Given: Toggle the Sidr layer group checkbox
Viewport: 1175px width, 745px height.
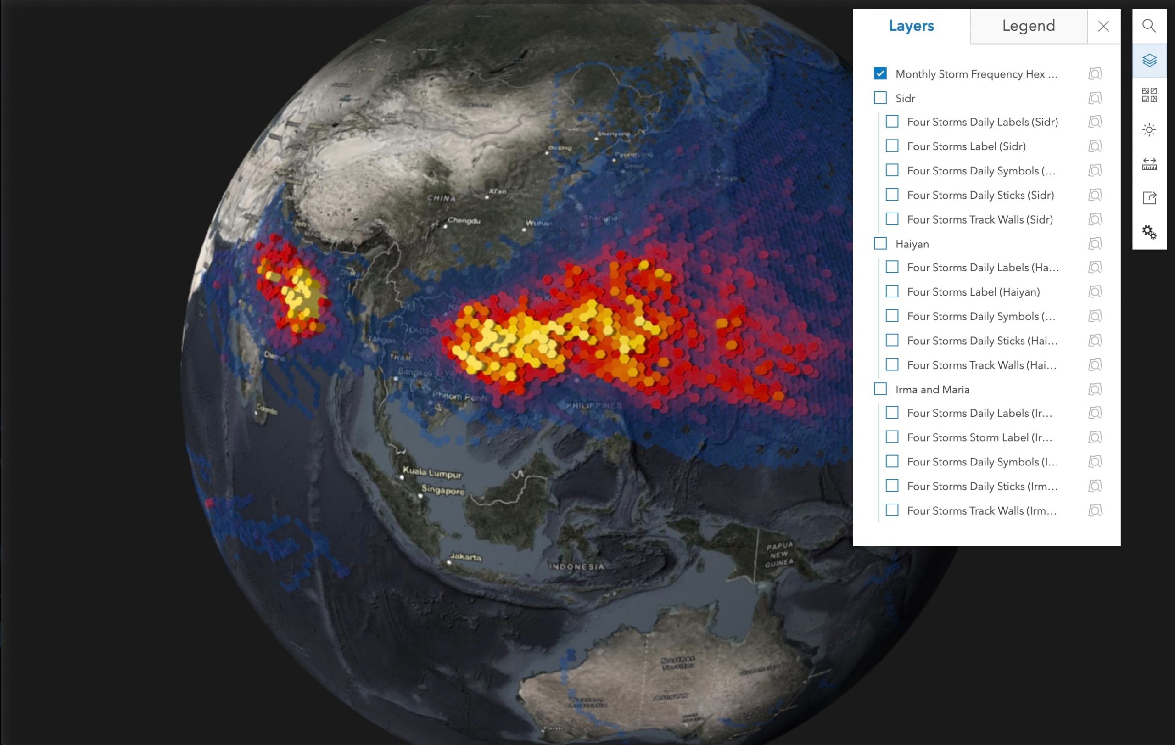Looking at the screenshot, I should point(881,98).
